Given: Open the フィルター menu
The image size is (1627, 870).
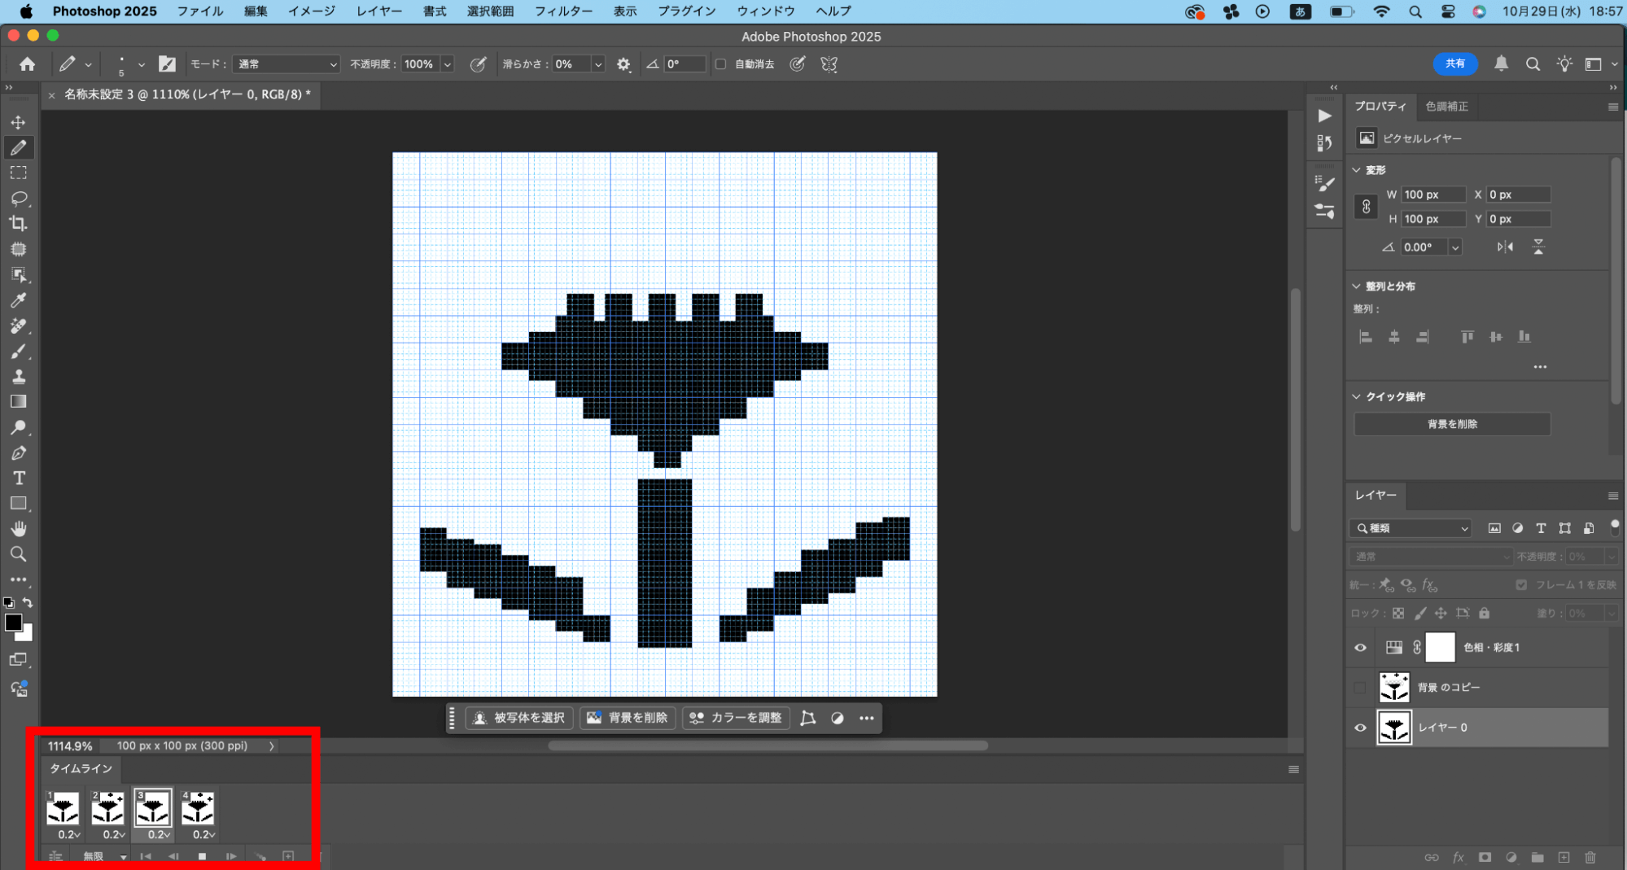Looking at the screenshot, I should click(563, 11).
